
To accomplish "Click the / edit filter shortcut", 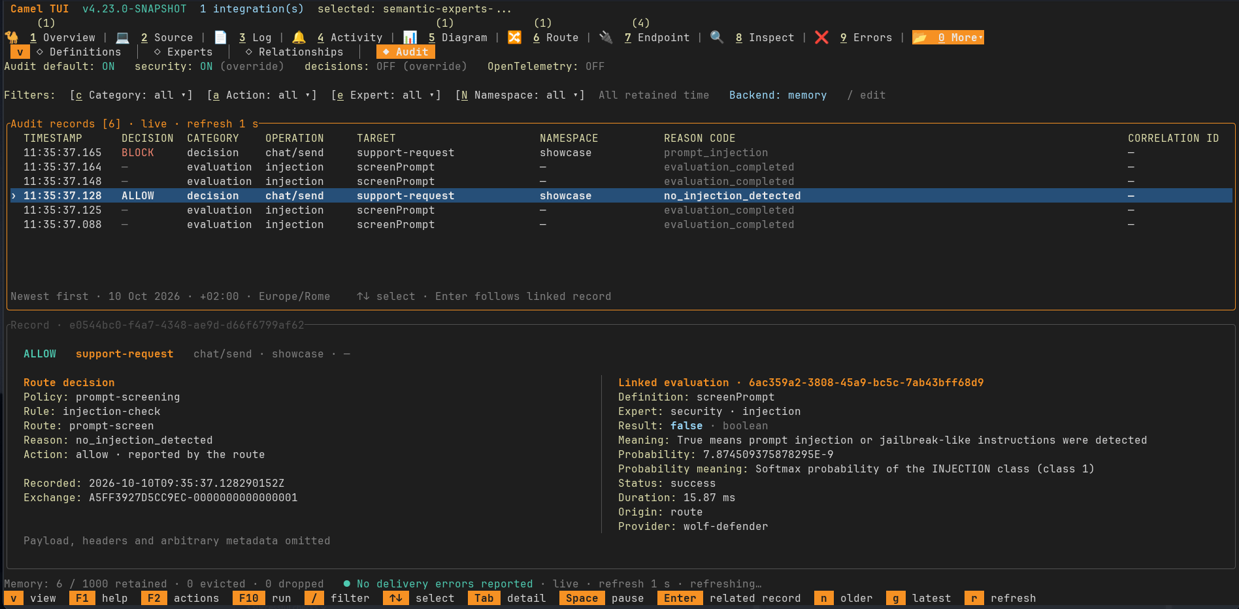I will click(x=867, y=95).
